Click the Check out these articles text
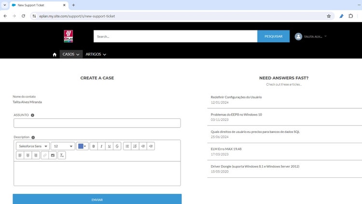This screenshot has height=204, width=362. pyautogui.click(x=284, y=85)
